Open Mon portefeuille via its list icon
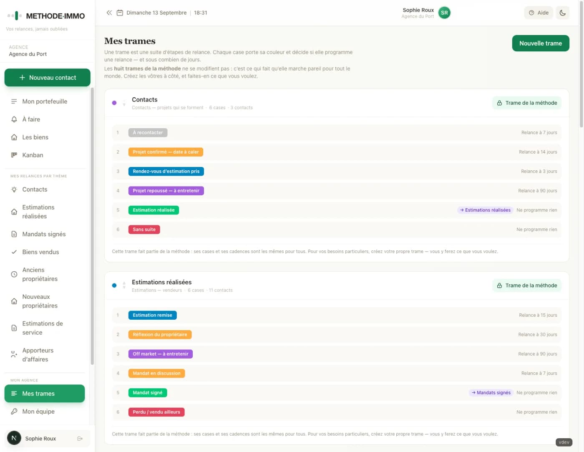Image resolution: width=584 pixels, height=452 pixels. [x=14, y=101]
